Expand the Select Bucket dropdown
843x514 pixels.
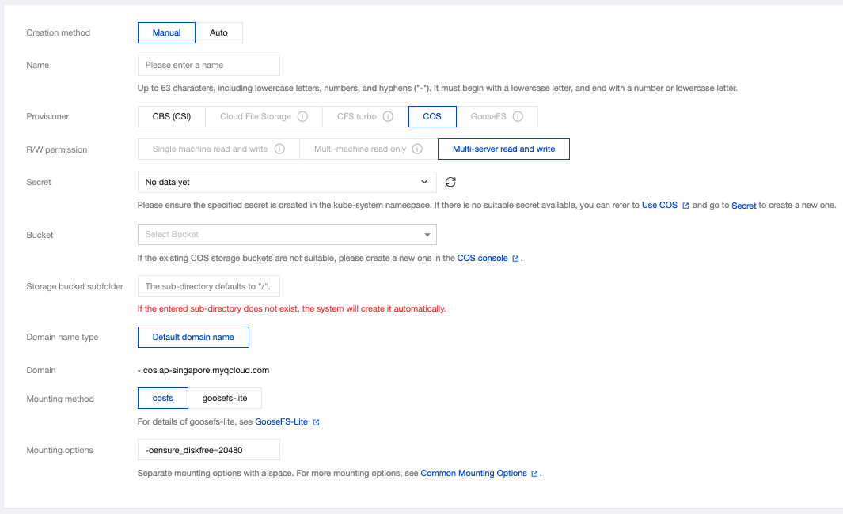[x=287, y=234]
